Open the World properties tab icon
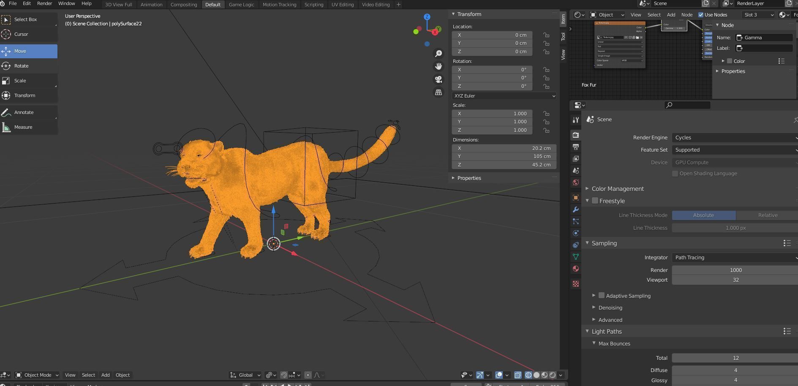 click(575, 182)
